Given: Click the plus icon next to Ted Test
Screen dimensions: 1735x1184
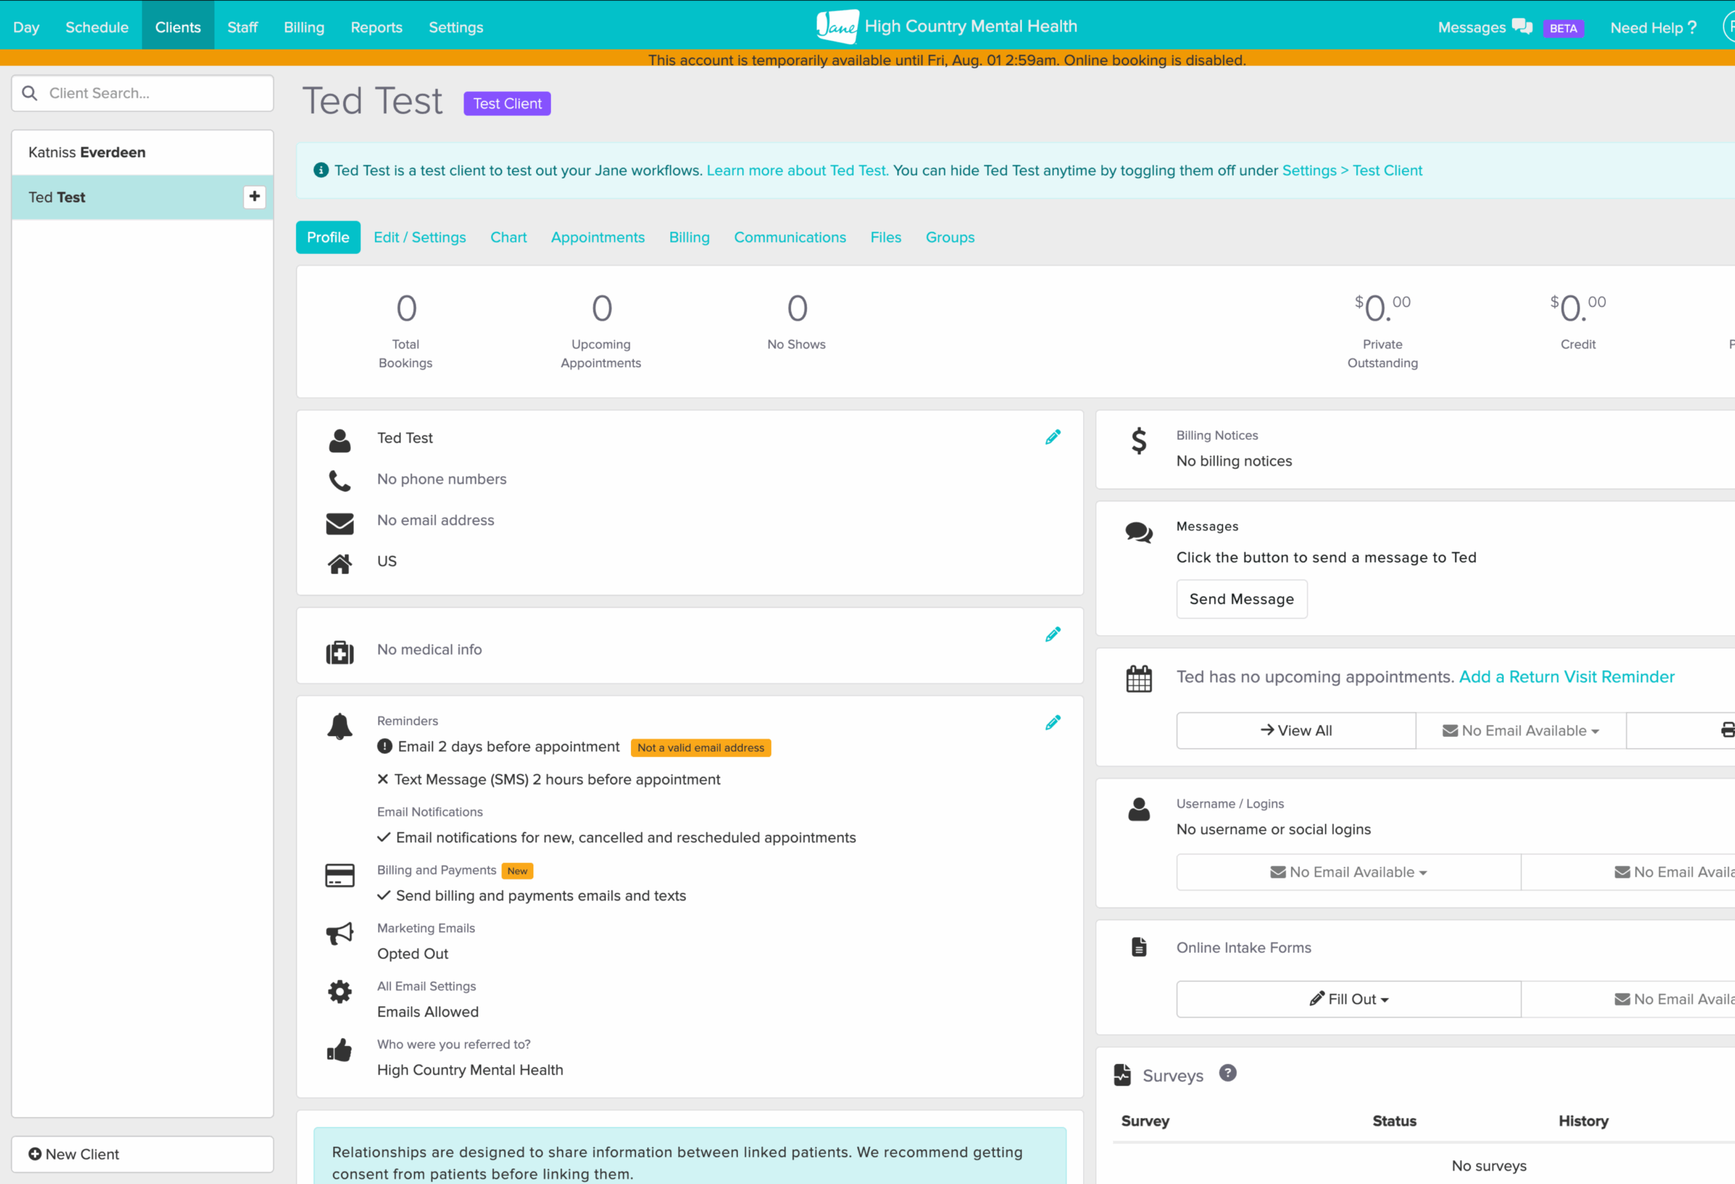Looking at the screenshot, I should click(x=255, y=197).
